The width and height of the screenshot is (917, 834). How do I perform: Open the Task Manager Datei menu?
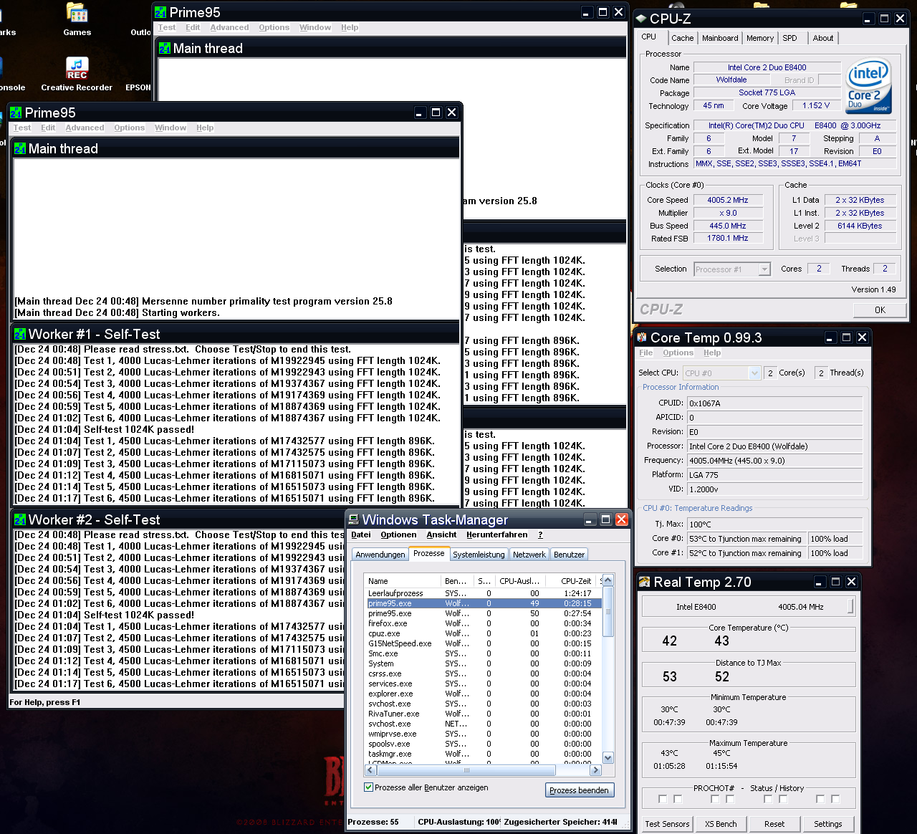[x=361, y=535]
